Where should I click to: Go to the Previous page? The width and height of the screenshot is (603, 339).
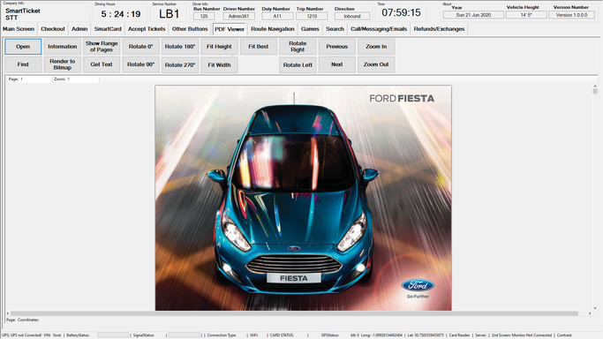click(337, 47)
